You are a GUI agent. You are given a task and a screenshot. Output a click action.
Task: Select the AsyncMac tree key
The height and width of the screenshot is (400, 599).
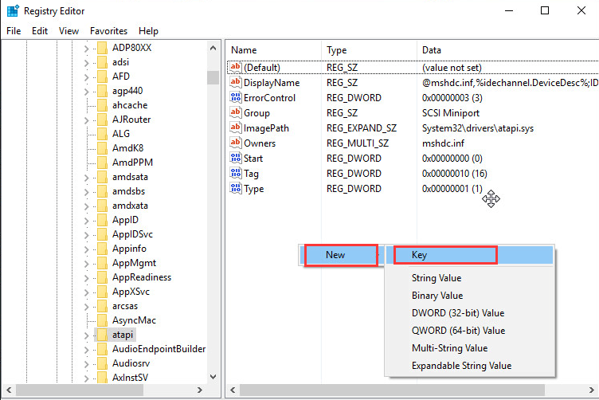pos(134,320)
